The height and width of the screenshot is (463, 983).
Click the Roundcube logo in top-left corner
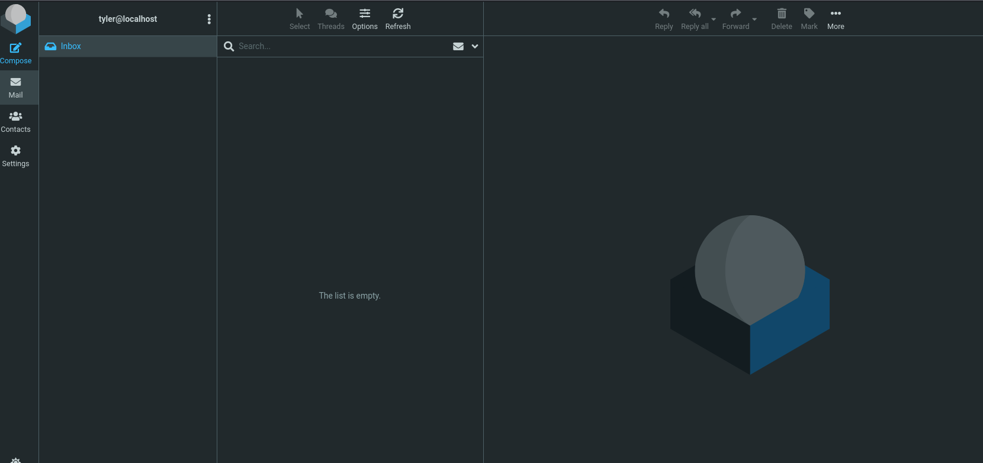(x=16, y=18)
